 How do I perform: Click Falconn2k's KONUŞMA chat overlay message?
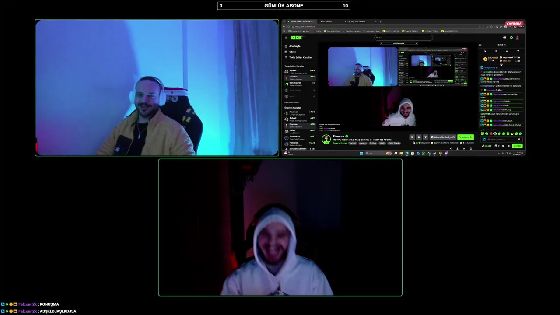(x=30, y=304)
